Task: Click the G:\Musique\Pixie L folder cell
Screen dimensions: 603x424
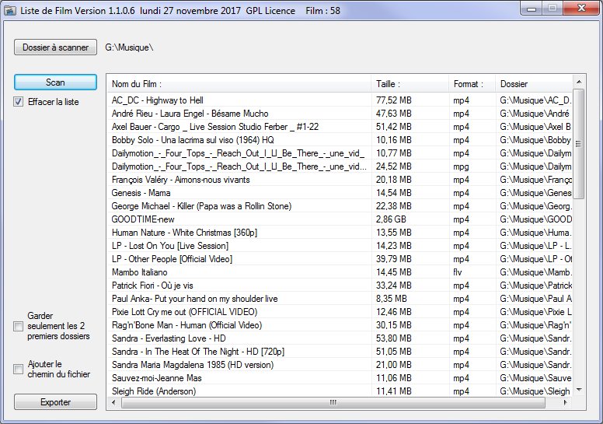Action: [535, 312]
